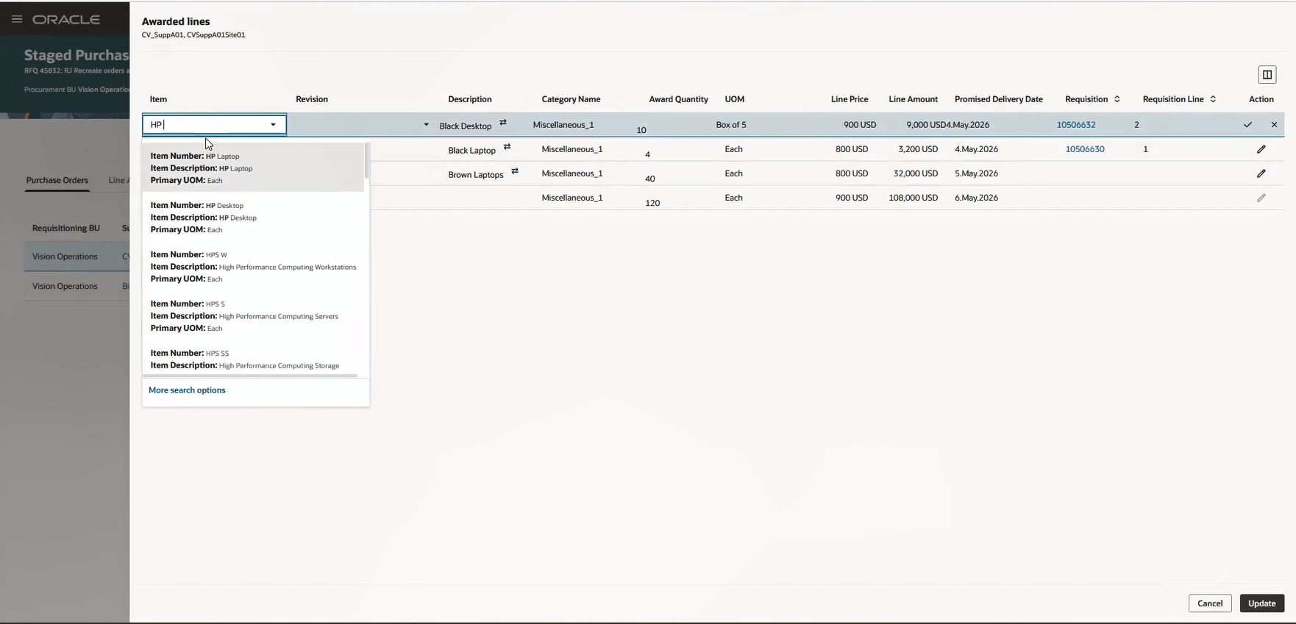
Task: Open requisition 10506630 link
Action: point(1085,149)
